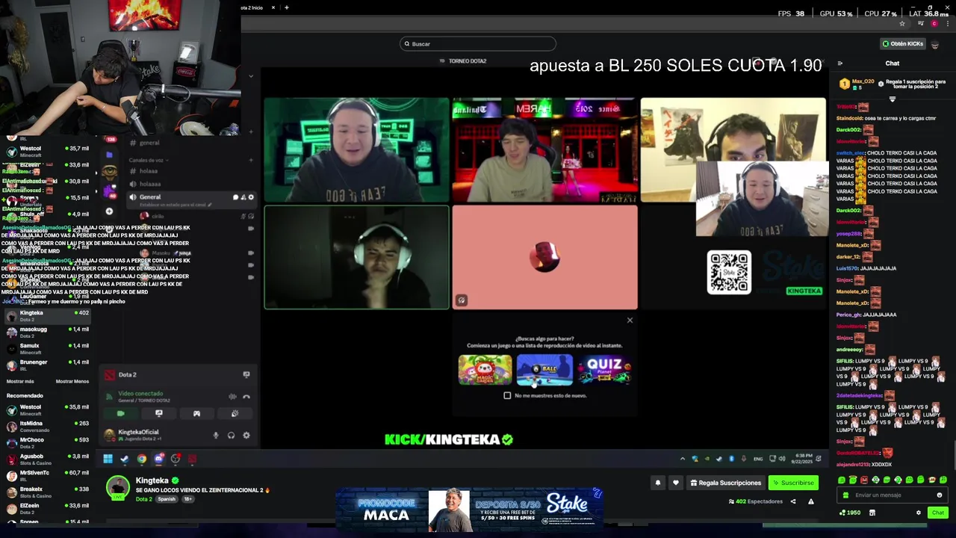Start a Discord activity with controller icon
Viewport: 956px width, 538px height.
(x=196, y=413)
